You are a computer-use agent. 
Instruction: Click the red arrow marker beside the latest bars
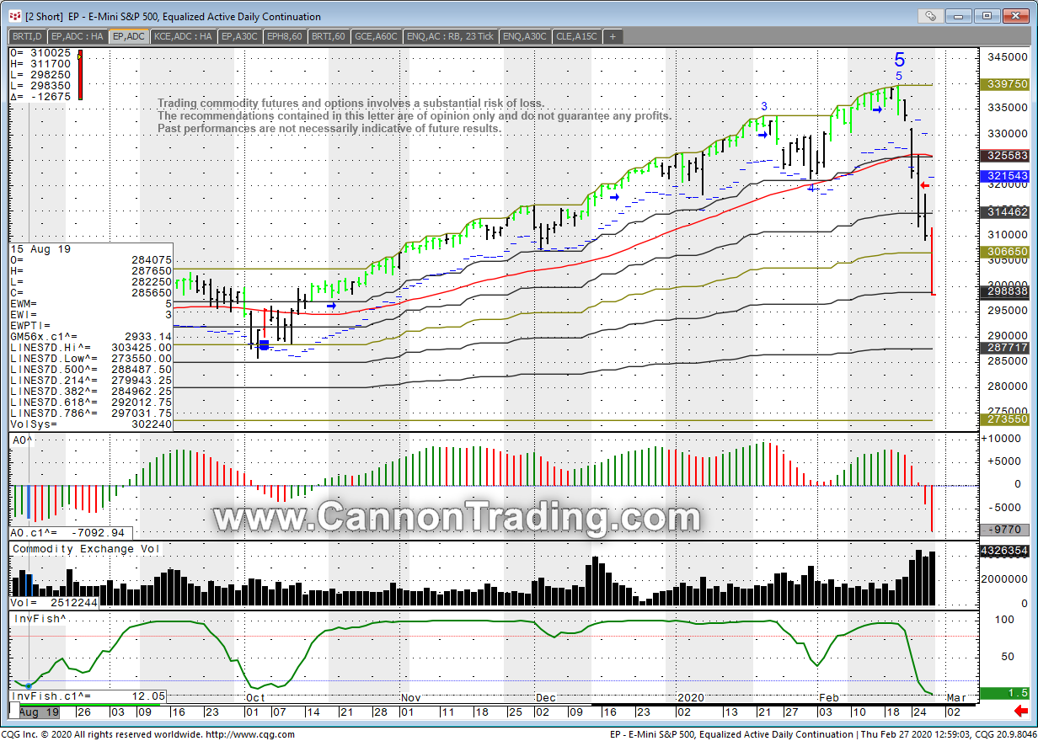coord(923,185)
